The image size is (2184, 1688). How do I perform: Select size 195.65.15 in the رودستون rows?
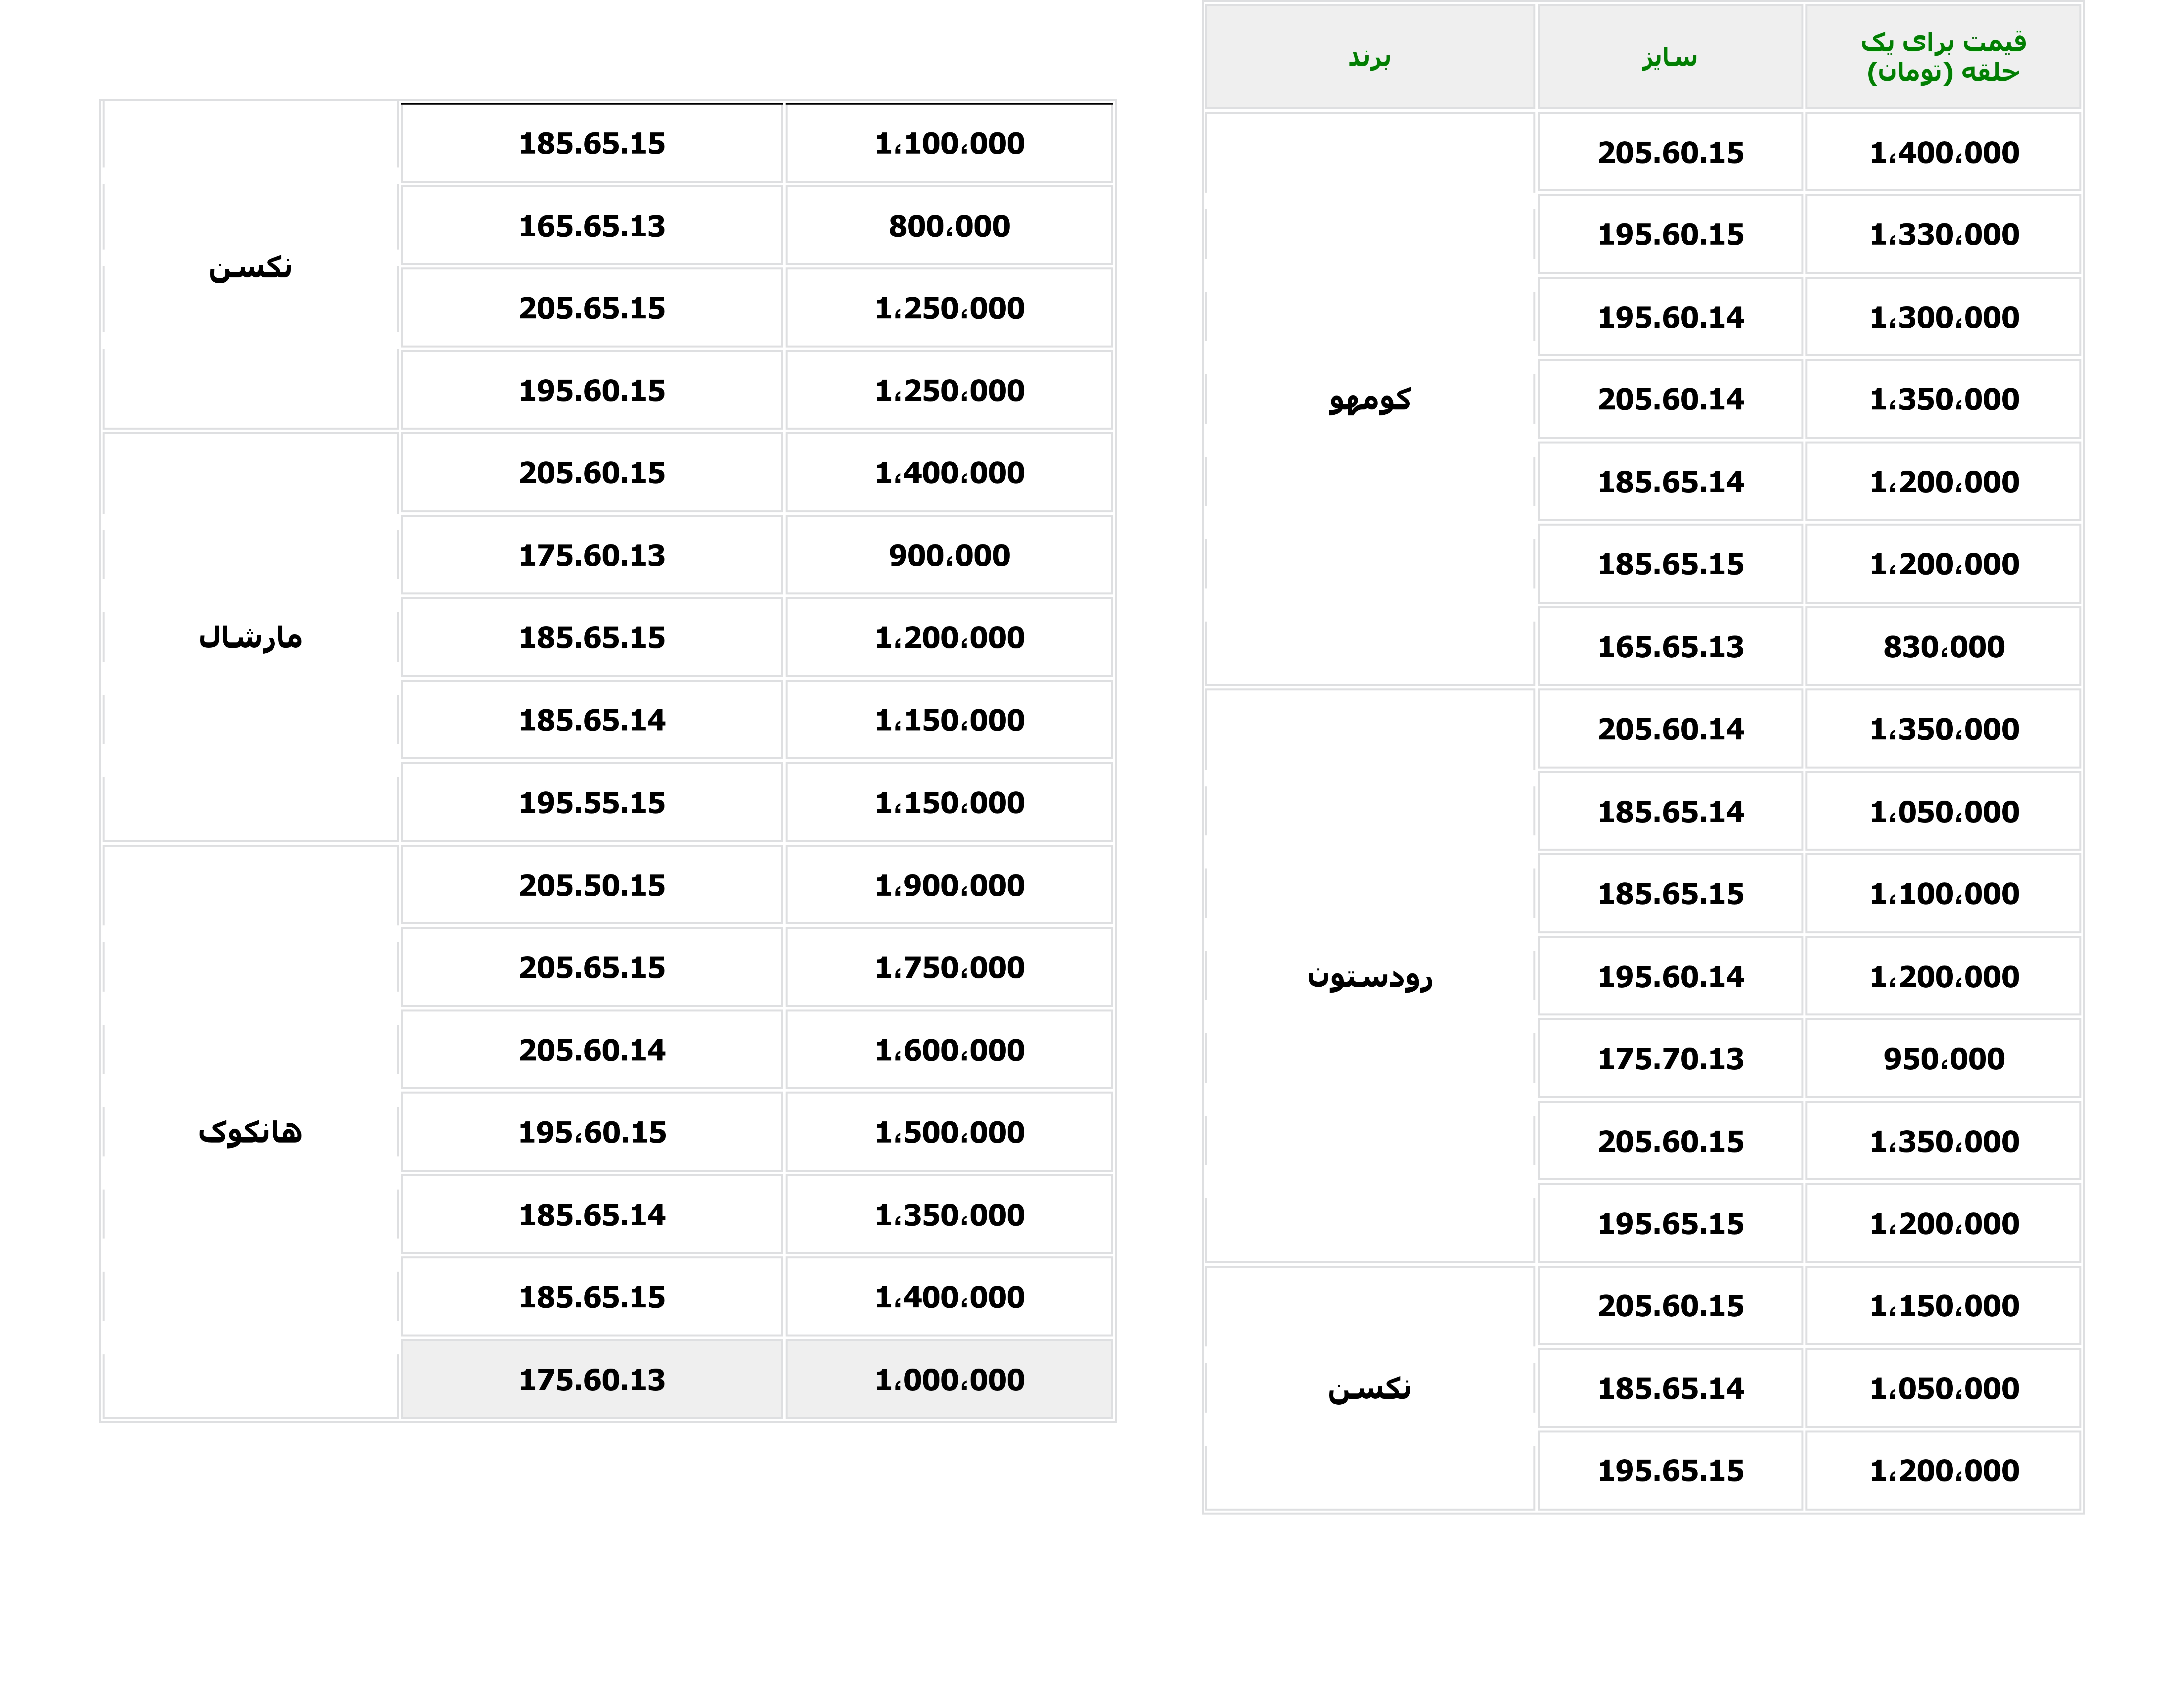(1670, 1223)
